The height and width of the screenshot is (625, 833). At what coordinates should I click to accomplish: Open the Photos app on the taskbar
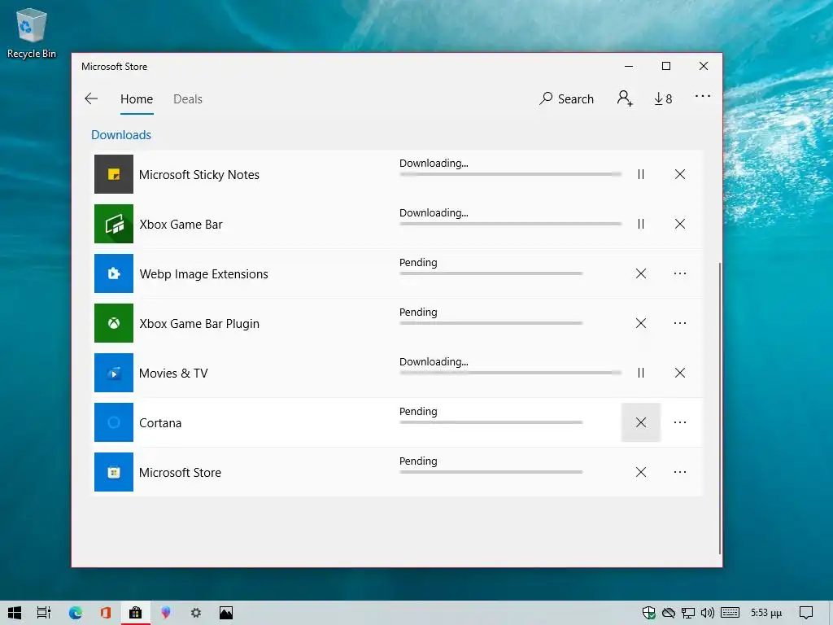(x=226, y=613)
